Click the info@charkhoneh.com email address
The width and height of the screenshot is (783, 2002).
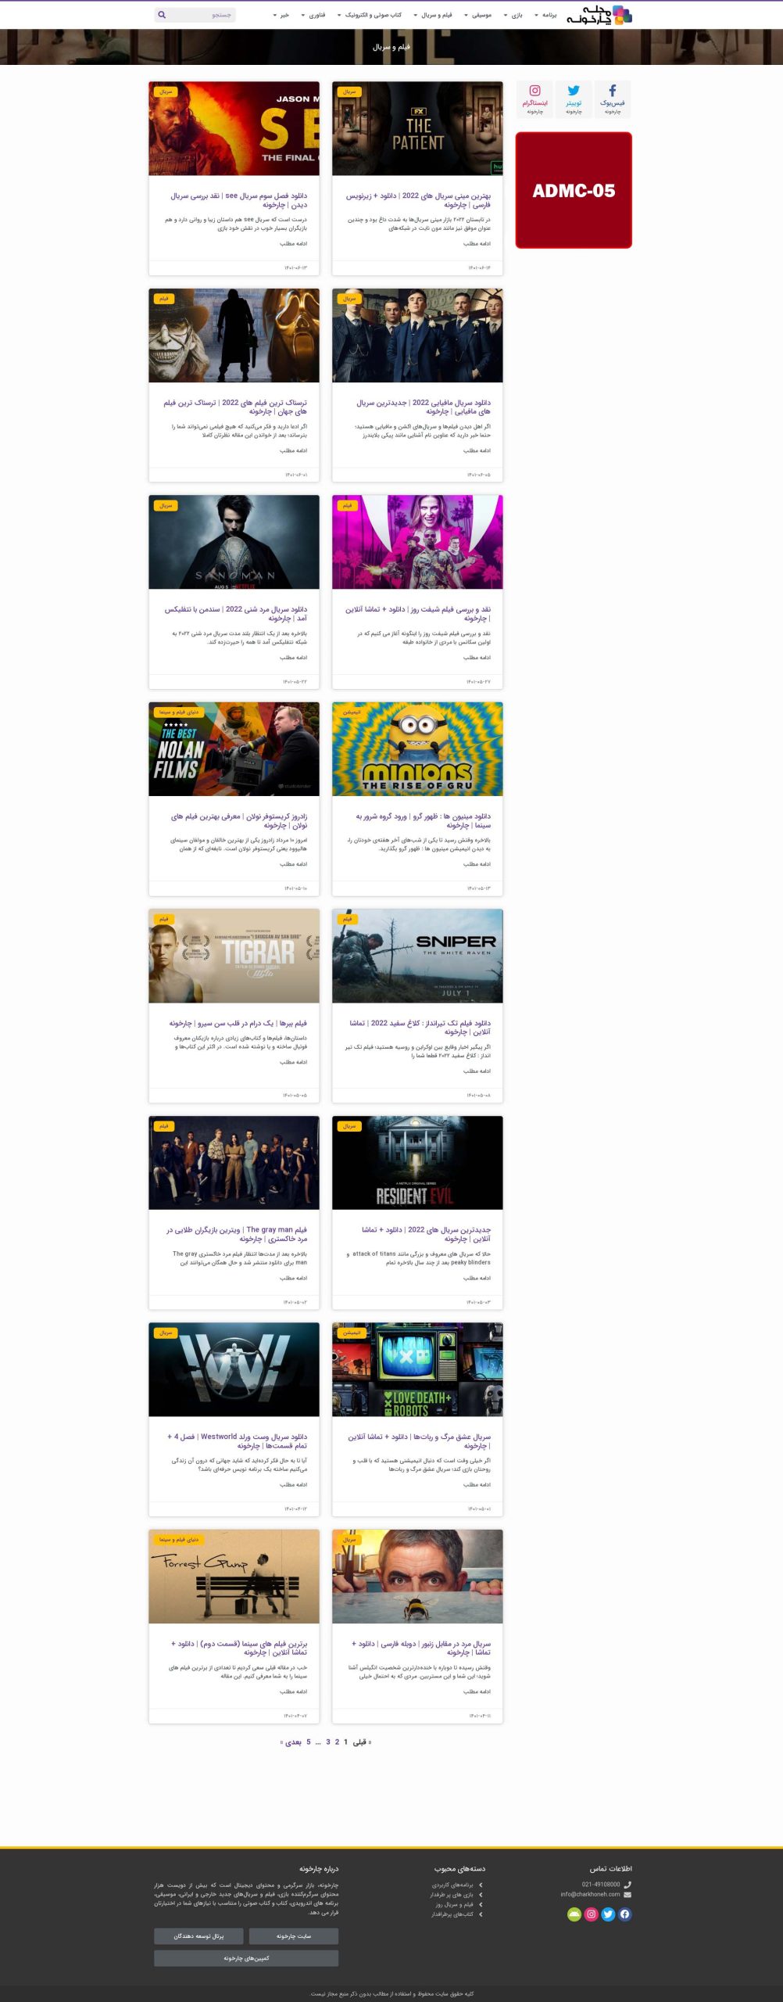tap(590, 1895)
